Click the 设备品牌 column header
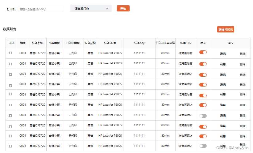The width and height of the screenshot is (253, 153). [x=90, y=43]
